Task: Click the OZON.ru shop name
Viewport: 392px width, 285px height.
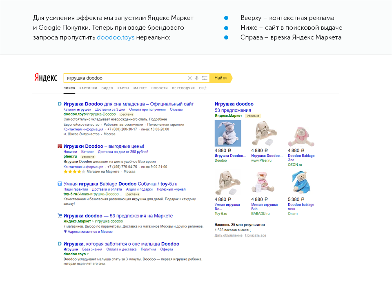Action: coord(295,165)
